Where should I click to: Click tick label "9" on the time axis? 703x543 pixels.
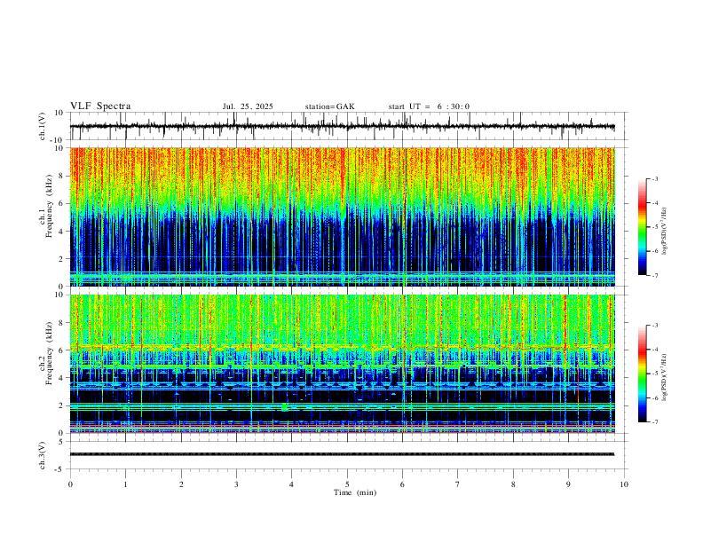tap(568, 484)
